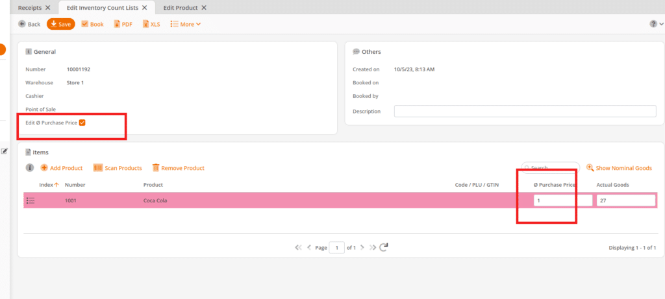Close the Receipts tab
Image resolution: width=665 pixels, height=299 pixels.
coord(47,8)
